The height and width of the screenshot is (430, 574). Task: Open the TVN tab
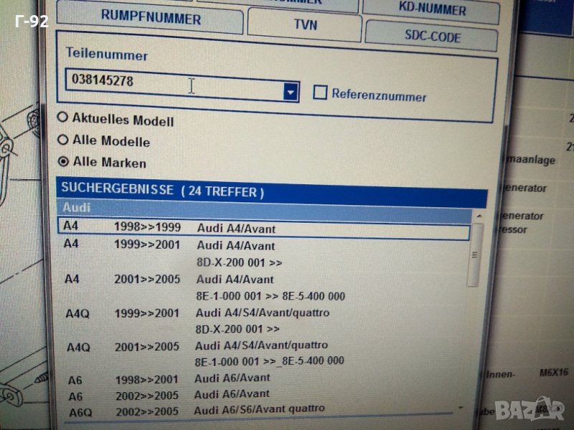[304, 24]
